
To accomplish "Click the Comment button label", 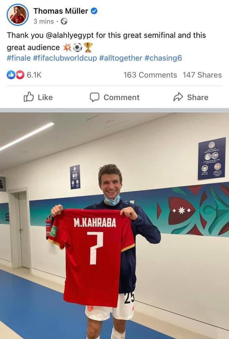I will point(122,97).
